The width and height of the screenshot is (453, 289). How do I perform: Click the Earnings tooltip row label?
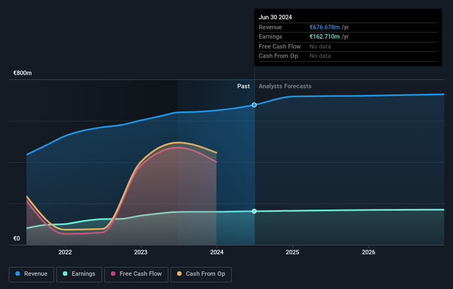point(270,36)
